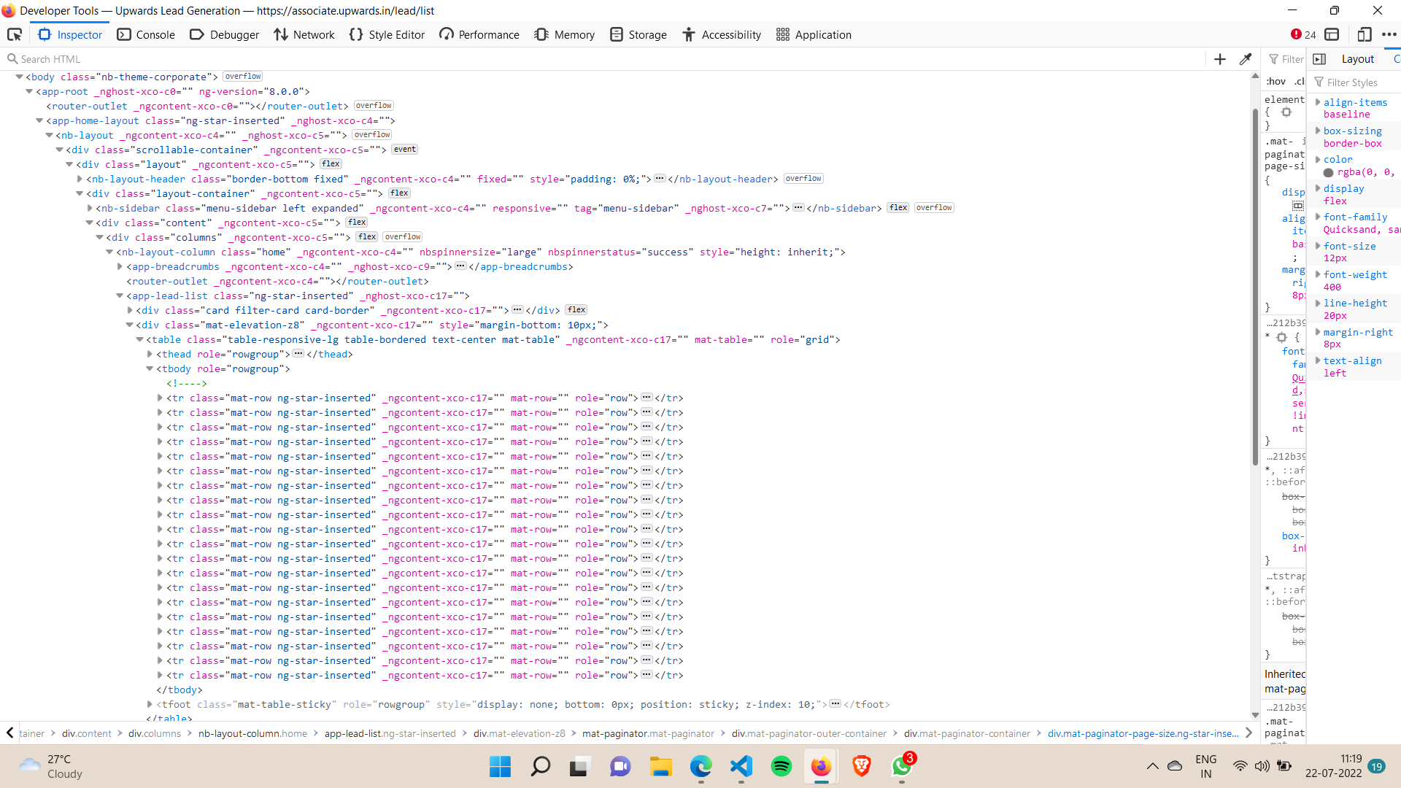Click the Filter rules input
The image size is (1401, 788).
click(1286, 59)
